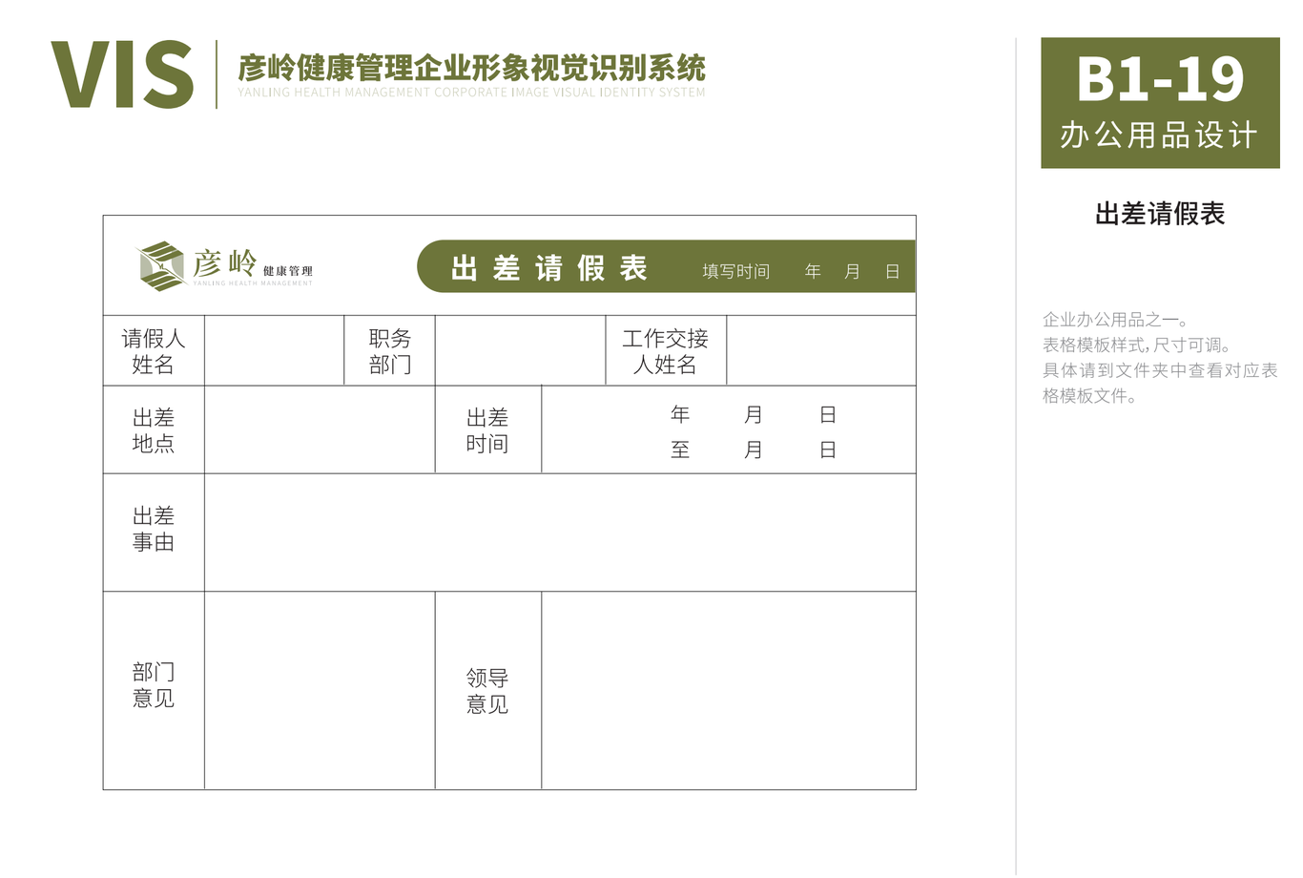Click the 请假人姓名 label cell
The image size is (1303, 878).
tap(154, 350)
